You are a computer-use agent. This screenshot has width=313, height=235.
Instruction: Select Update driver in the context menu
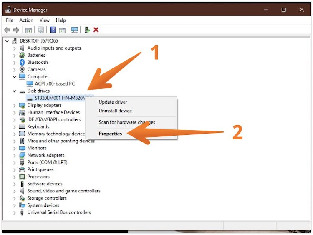[x=113, y=102]
